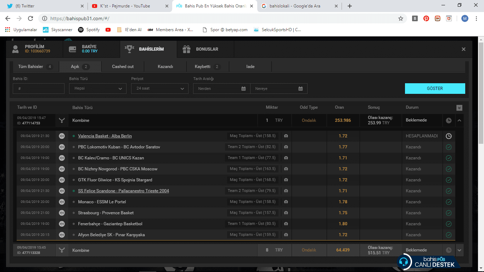Click info icon in Strasbourg - Provence Basket row
Viewport: 484px width, 272px height.
coord(286,213)
